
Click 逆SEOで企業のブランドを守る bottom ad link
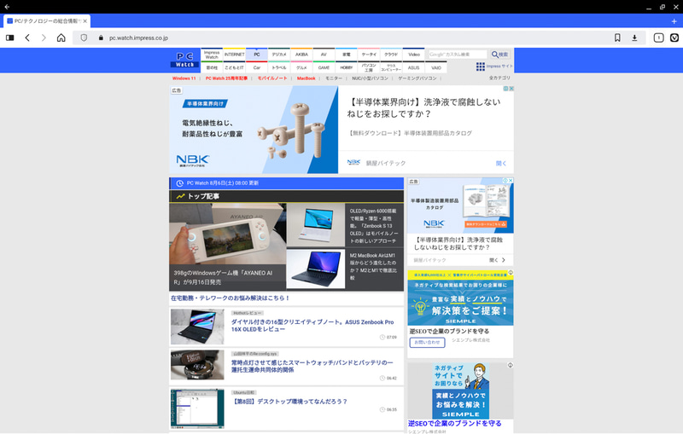(455, 423)
